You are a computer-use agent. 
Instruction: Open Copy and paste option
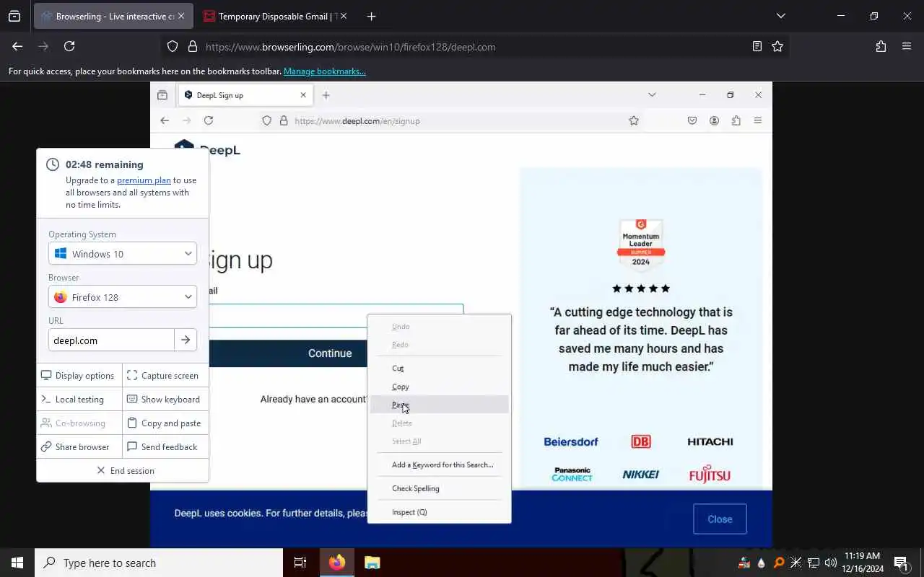[x=165, y=423]
